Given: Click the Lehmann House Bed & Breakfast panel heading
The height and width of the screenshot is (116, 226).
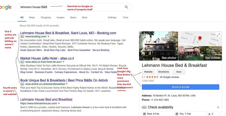Looking at the screenshot, I should [x=174, y=65].
